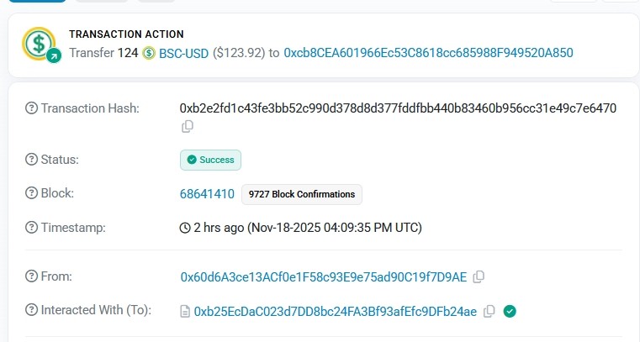
Task: Copy the Interacted With contract address
Action: pyautogui.click(x=489, y=311)
